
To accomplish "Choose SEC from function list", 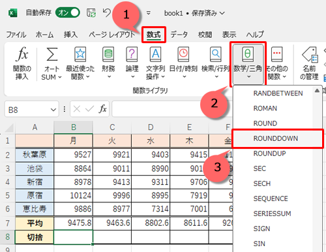I will [259, 168].
